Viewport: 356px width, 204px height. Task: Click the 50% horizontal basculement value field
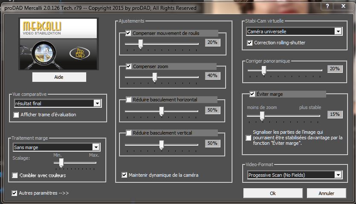tap(212, 110)
